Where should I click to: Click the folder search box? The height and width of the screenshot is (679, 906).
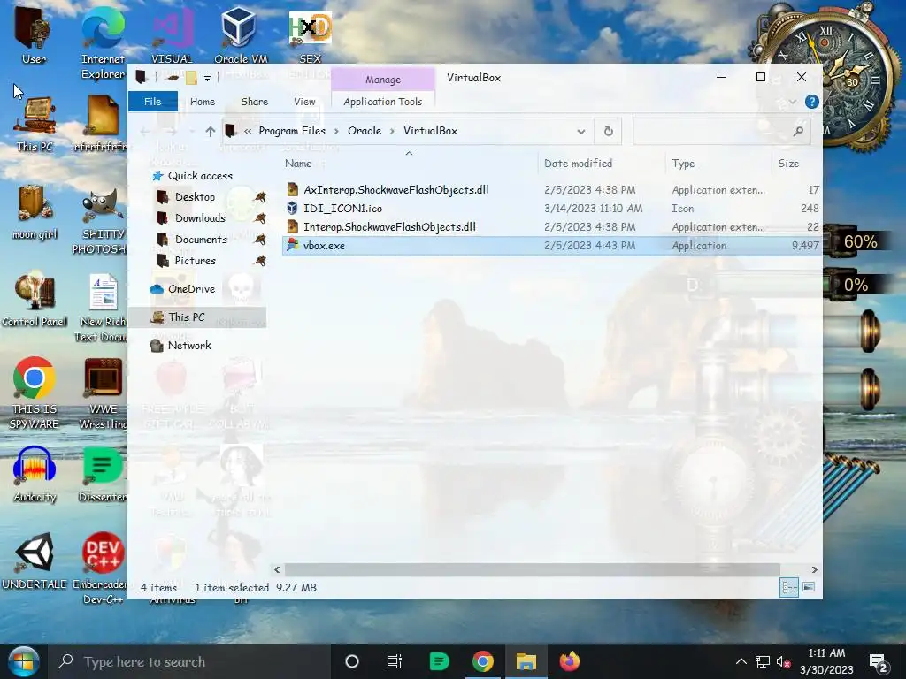coord(721,131)
